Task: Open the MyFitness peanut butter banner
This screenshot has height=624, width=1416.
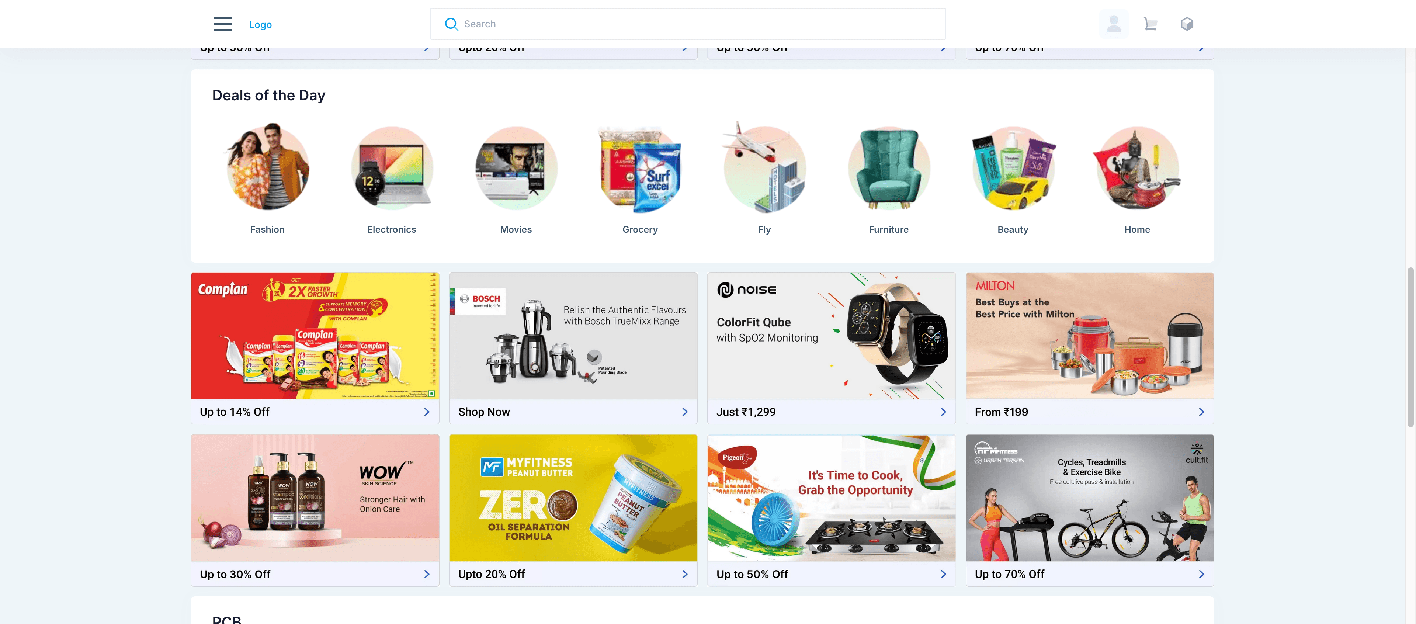Action: [x=573, y=498]
